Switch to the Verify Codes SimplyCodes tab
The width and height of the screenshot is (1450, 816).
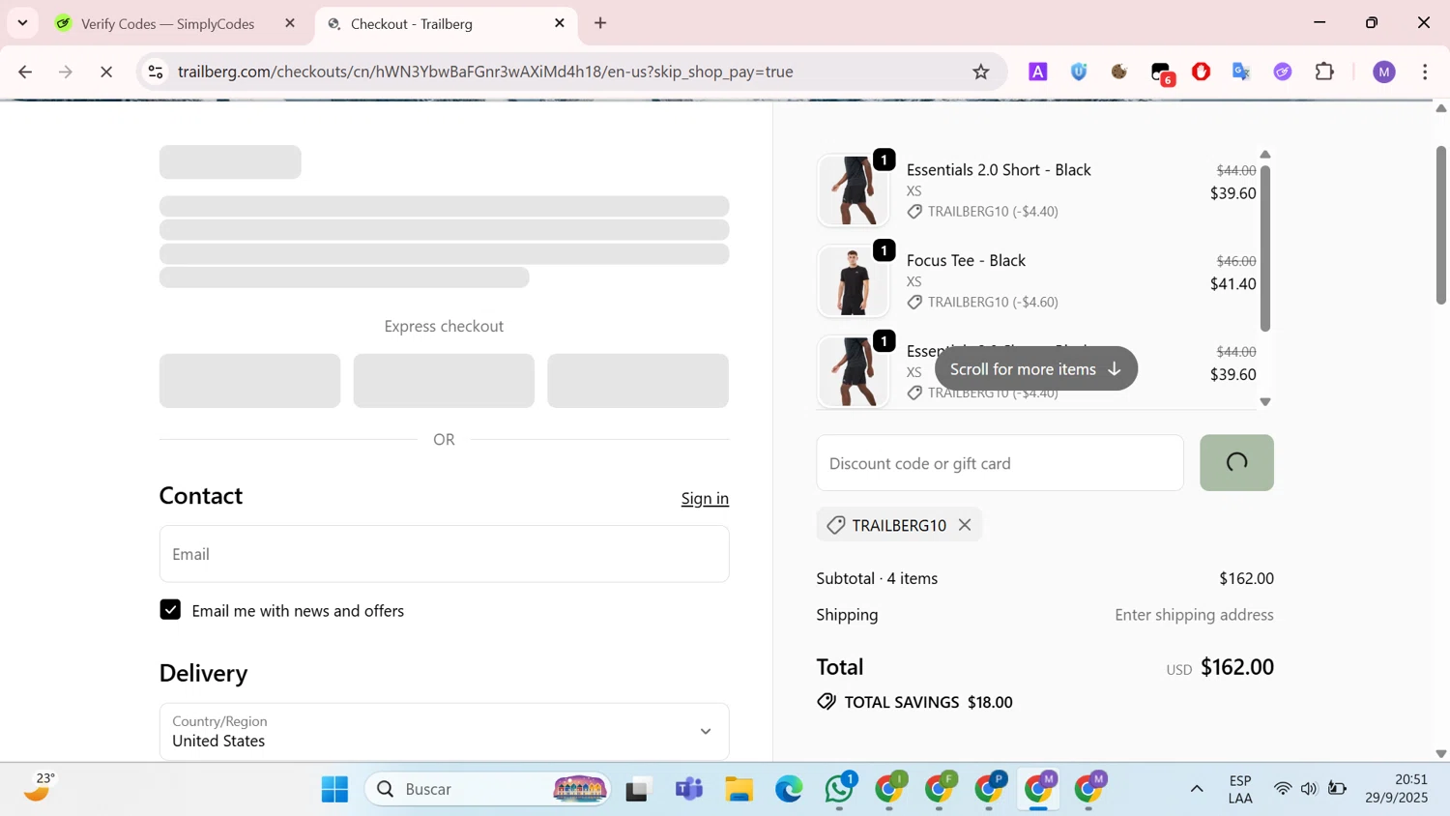[167, 23]
